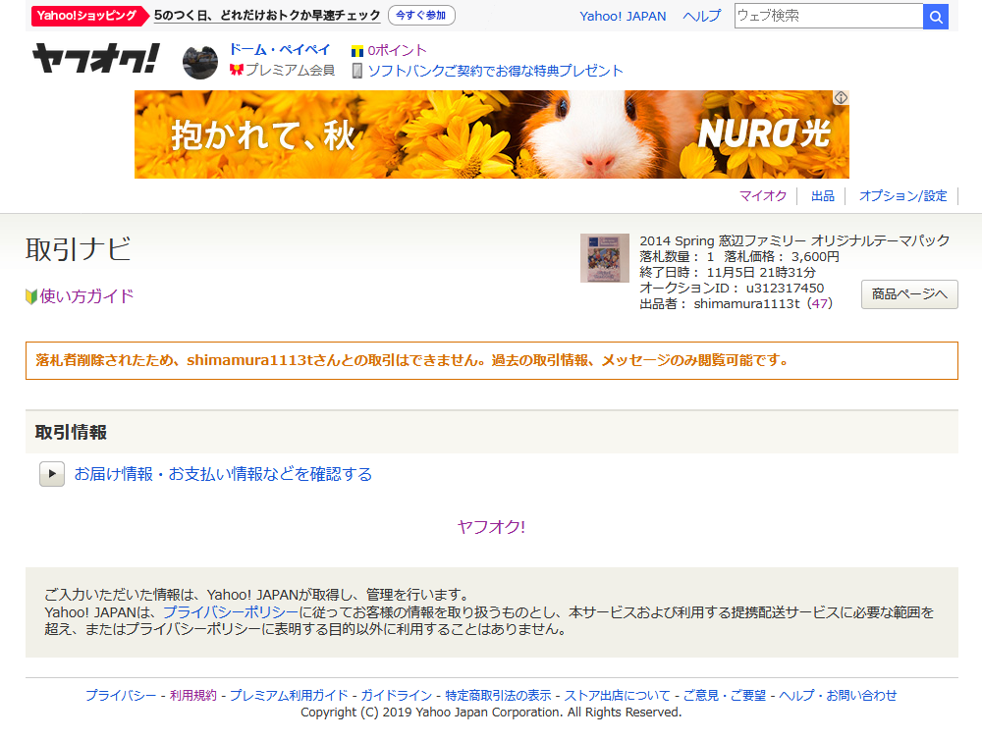Open ソフトバンクご契約でお得な特典プレゼント link
The width and height of the screenshot is (982, 740).
(x=495, y=71)
